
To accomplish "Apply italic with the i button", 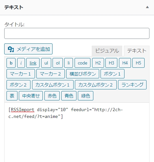I will click(x=21, y=63).
